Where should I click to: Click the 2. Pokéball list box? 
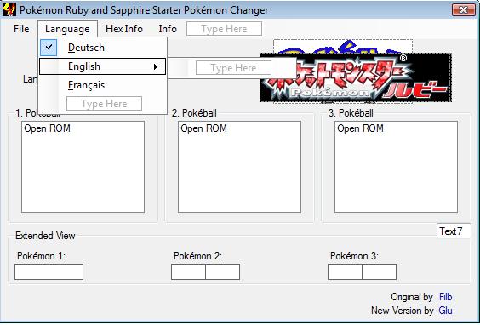pyautogui.click(x=239, y=167)
